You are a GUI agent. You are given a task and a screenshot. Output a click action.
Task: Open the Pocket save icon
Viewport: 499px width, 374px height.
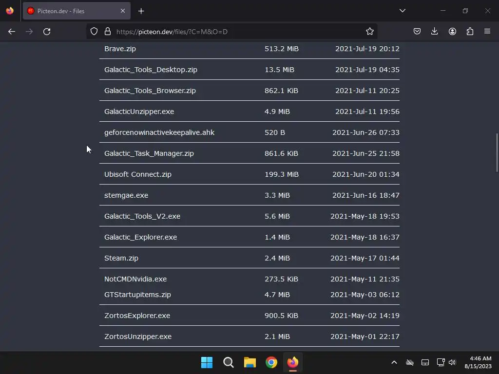tap(417, 31)
